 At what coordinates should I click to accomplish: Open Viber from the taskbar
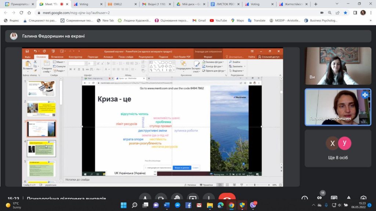click(253, 205)
